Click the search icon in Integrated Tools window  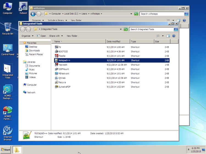pos(176,29)
